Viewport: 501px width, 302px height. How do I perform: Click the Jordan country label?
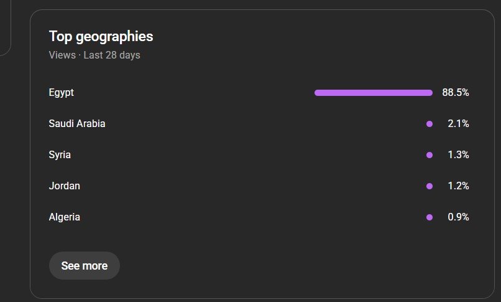point(64,186)
